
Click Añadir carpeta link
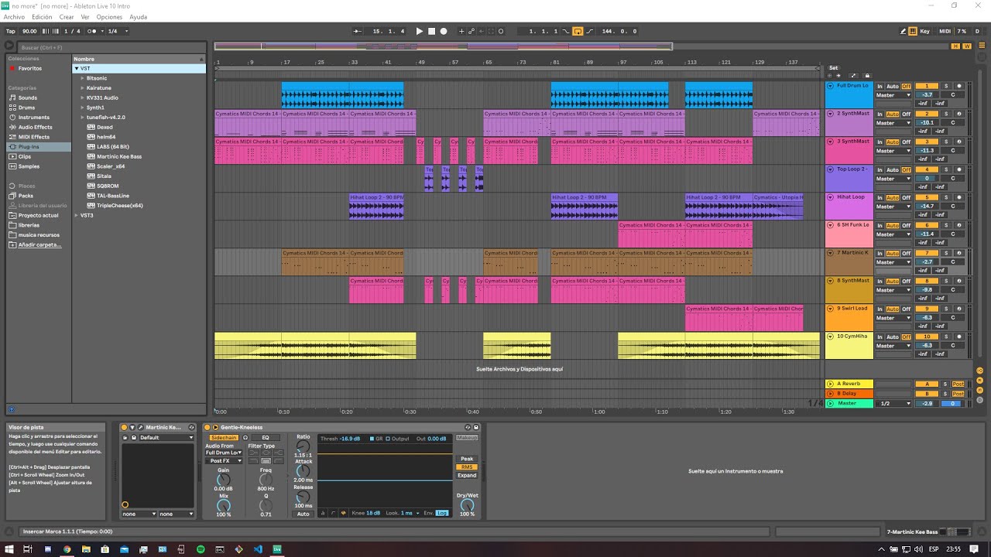pyautogui.click(x=39, y=244)
